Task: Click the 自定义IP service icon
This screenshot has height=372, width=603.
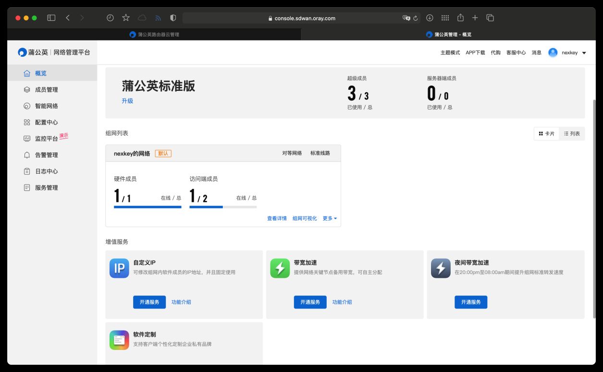Action: pyautogui.click(x=119, y=268)
